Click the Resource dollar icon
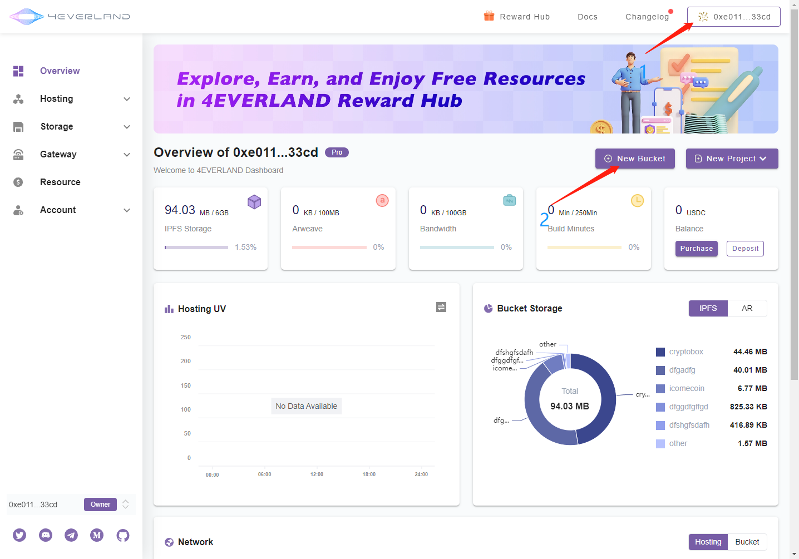Screen dimensions: 799x559 (18, 182)
